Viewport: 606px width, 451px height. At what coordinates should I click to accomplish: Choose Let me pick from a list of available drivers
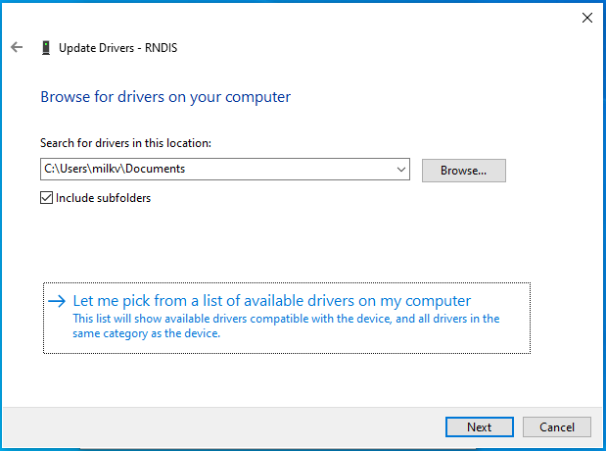pos(287,318)
